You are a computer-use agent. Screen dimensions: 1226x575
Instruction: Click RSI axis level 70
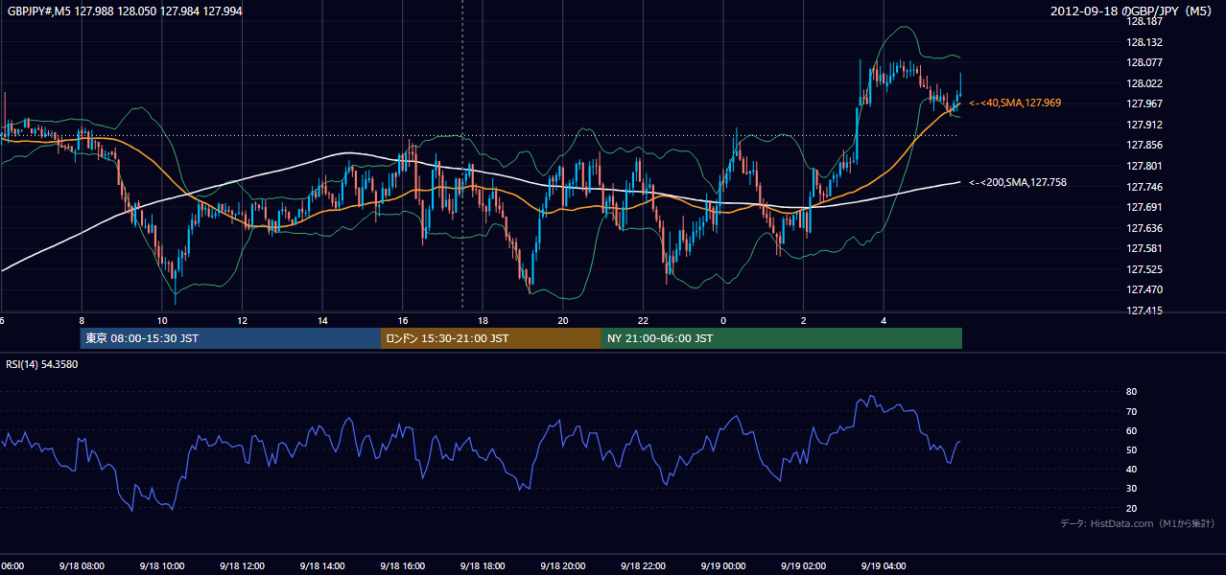coord(1131,411)
